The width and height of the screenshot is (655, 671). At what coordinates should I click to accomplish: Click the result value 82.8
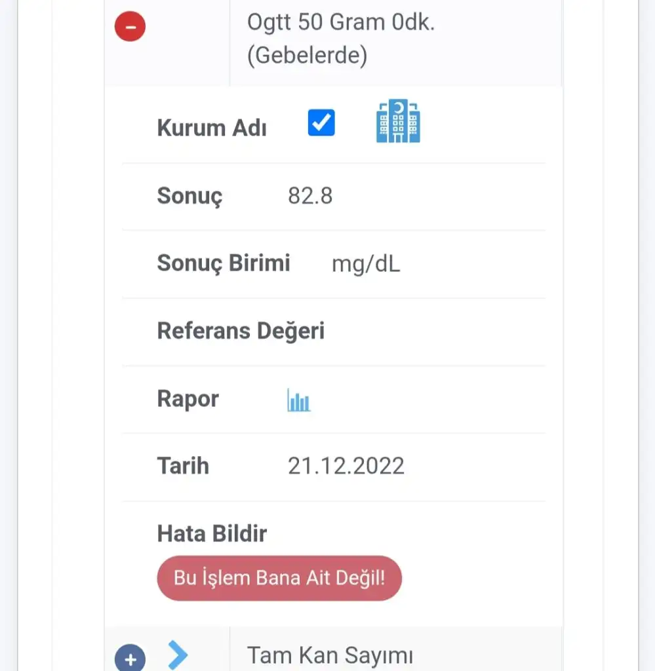tap(310, 196)
